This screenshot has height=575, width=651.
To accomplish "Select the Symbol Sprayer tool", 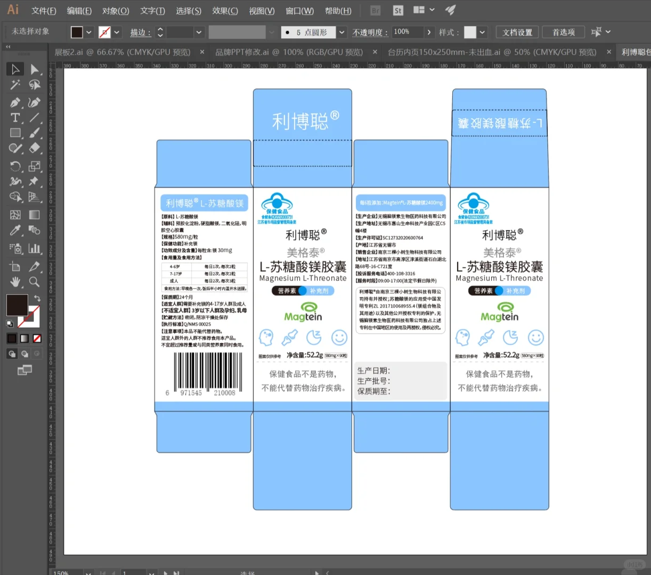I will [x=15, y=248].
